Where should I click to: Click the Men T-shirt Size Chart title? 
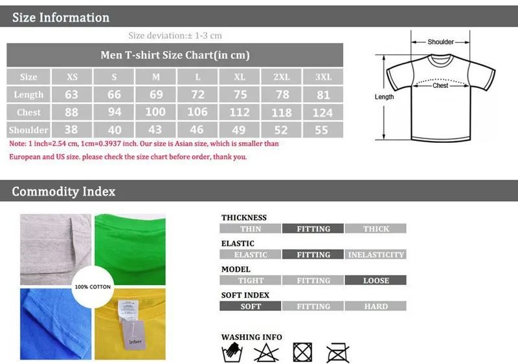[175, 55]
